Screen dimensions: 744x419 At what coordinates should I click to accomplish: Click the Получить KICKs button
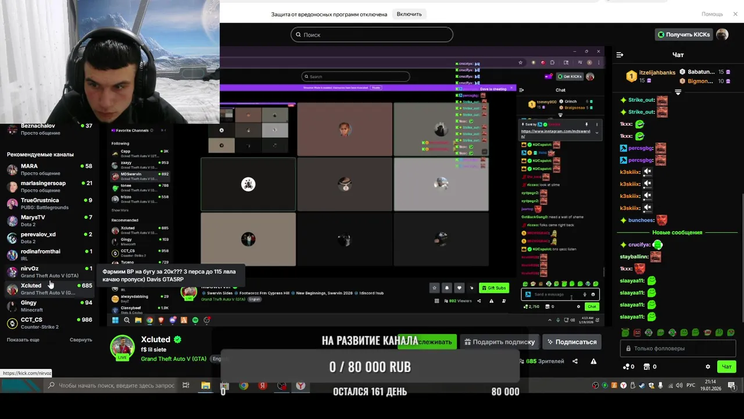684,34
